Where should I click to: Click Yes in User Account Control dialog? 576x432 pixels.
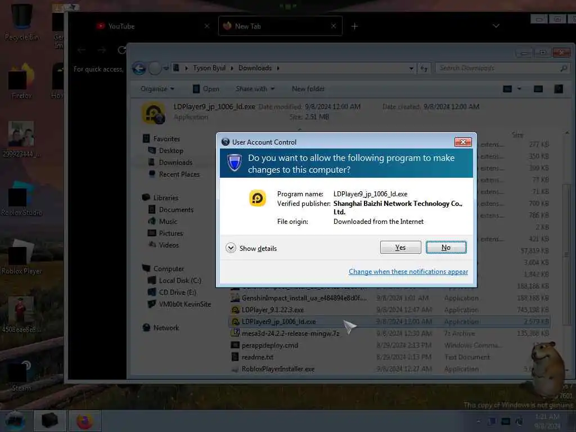point(400,247)
